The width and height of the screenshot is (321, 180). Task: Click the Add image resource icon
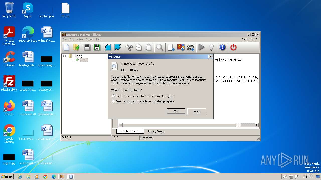(181, 47)
